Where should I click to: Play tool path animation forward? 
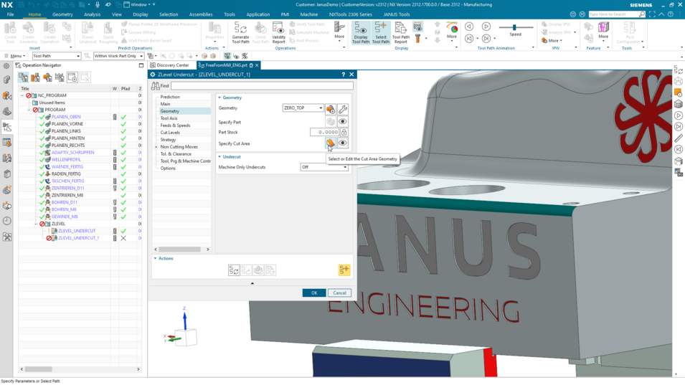(486, 27)
